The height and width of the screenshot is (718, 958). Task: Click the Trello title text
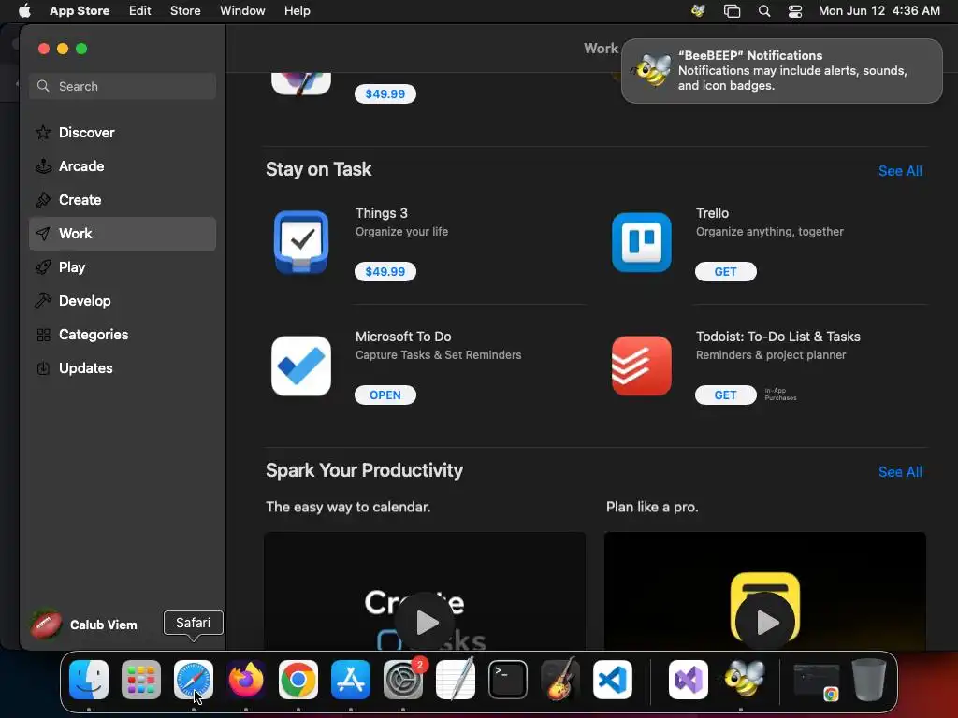[712, 213]
